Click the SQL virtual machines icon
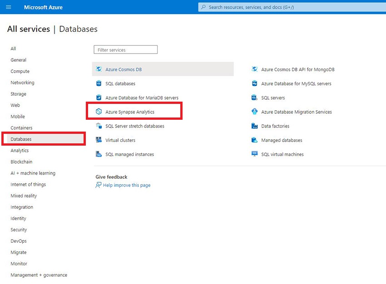Image resolution: width=386 pixels, height=284 pixels. point(254,154)
